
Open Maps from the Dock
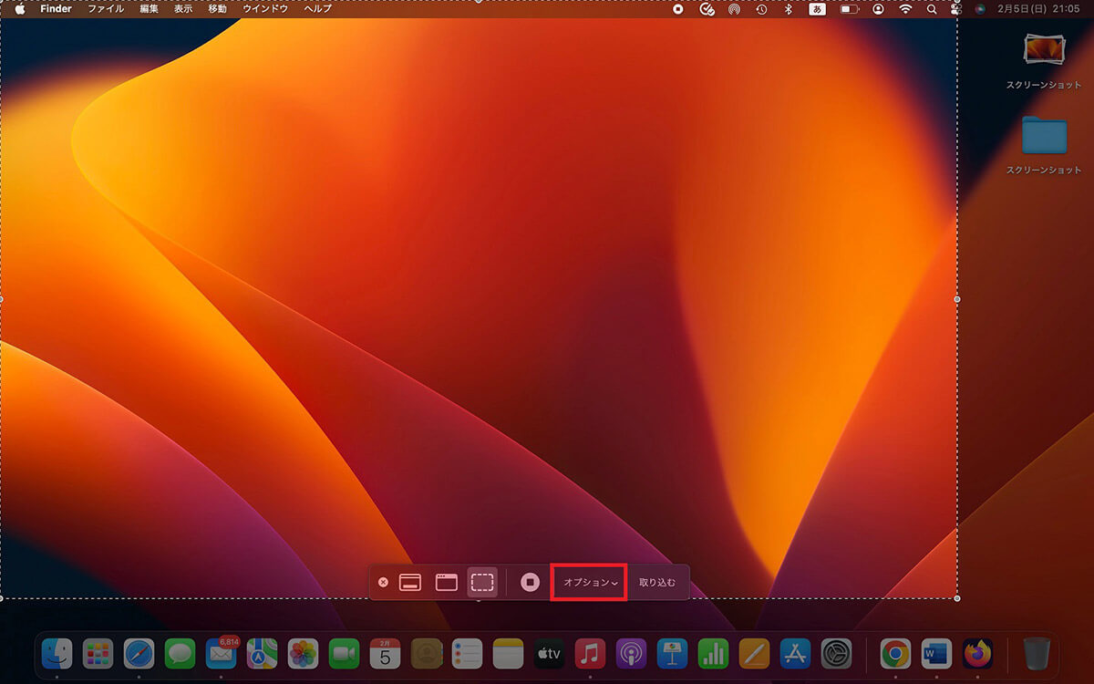[262, 653]
